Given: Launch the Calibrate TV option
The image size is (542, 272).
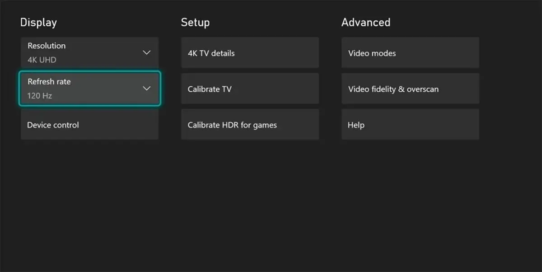Looking at the screenshot, I should coord(250,89).
